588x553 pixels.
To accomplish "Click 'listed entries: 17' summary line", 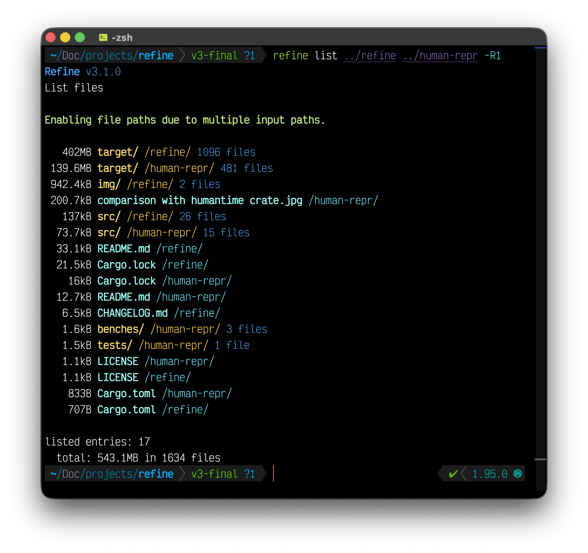I will (x=97, y=442).
